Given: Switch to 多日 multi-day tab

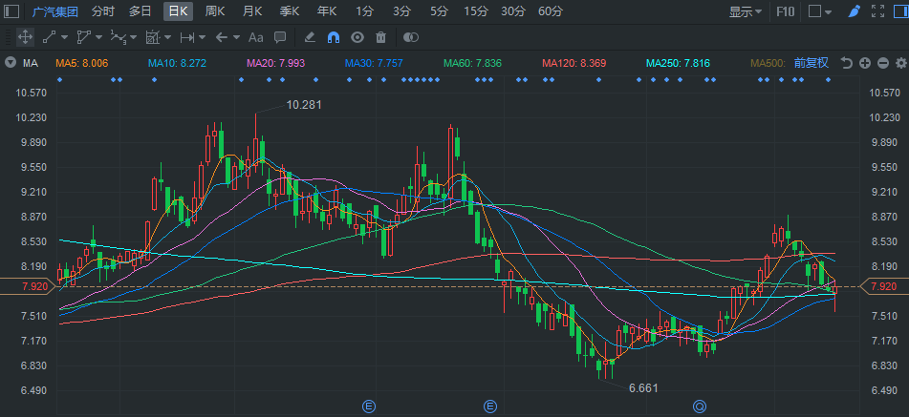Looking at the screenshot, I should click(x=141, y=11).
